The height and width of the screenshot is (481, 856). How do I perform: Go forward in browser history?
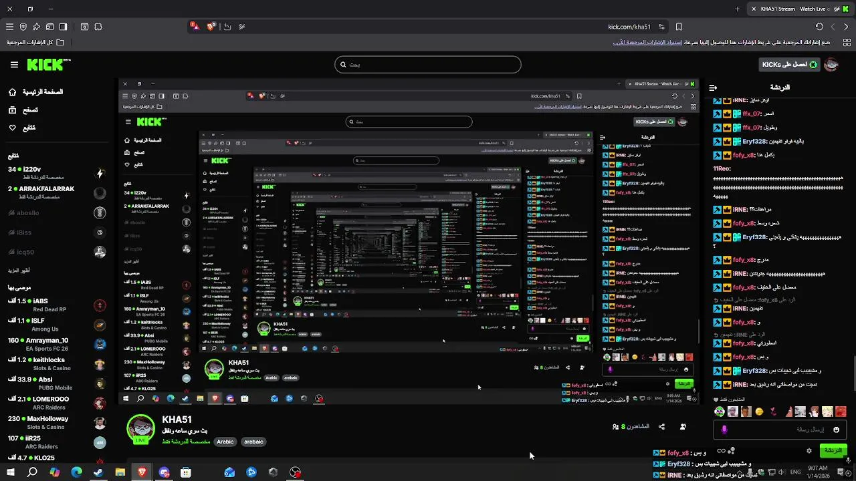click(833, 27)
